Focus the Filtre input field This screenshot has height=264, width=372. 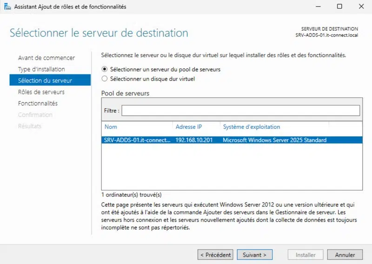pyautogui.click(x=240, y=111)
